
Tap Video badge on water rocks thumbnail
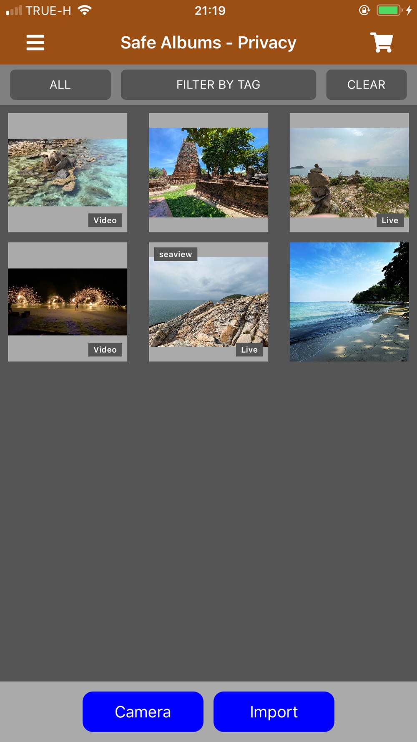click(105, 220)
